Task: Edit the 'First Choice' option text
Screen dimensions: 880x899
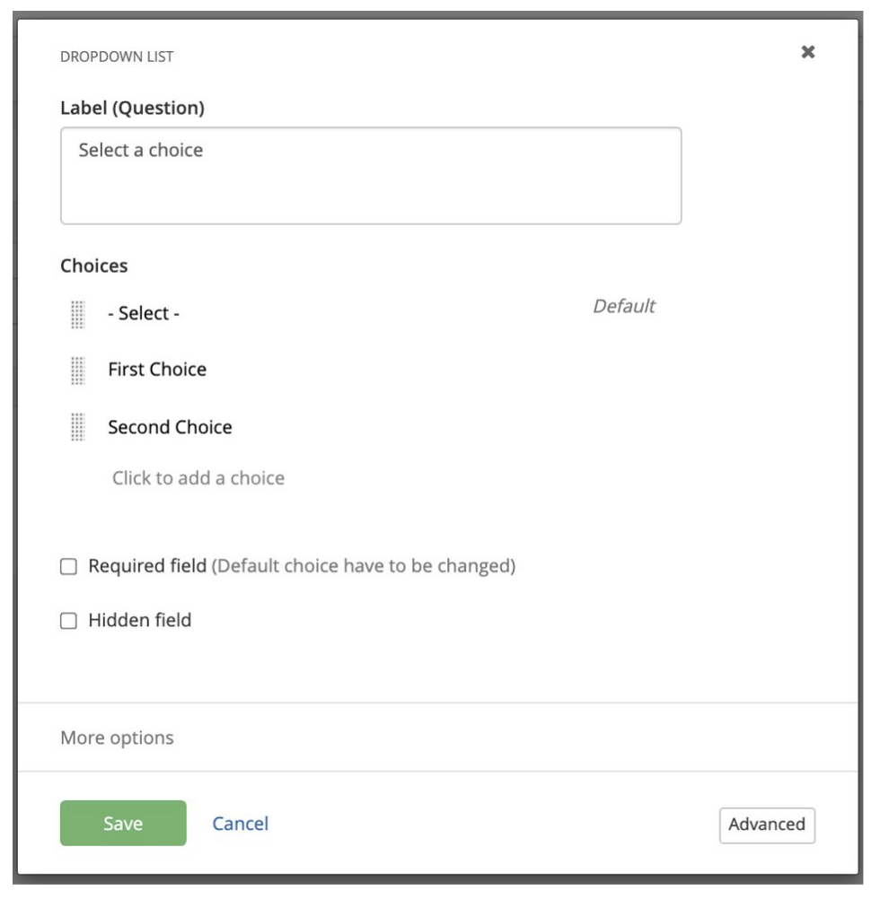Action: pyautogui.click(x=157, y=370)
